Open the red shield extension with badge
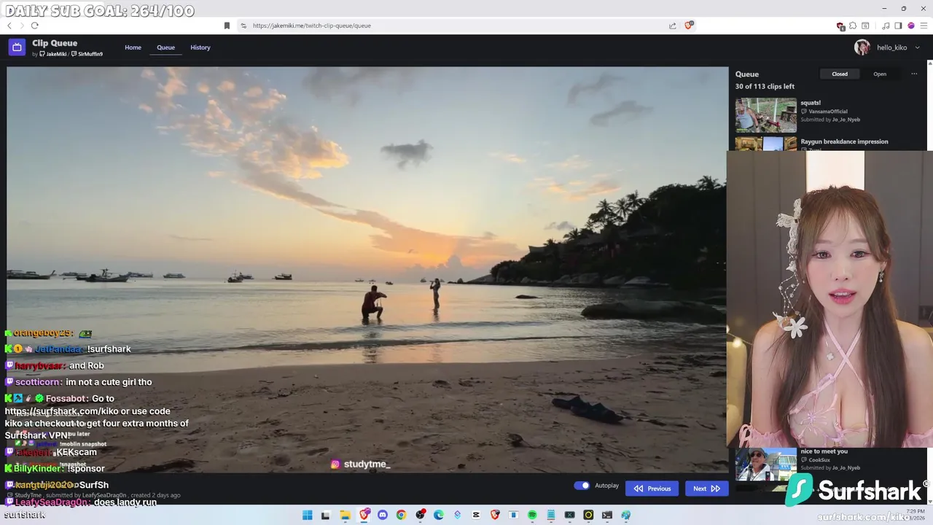 pyautogui.click(x=840, y=26)
